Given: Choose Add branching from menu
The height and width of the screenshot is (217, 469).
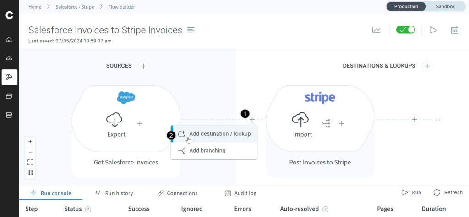Looking at the screenshot, I should tap(214, 150).
